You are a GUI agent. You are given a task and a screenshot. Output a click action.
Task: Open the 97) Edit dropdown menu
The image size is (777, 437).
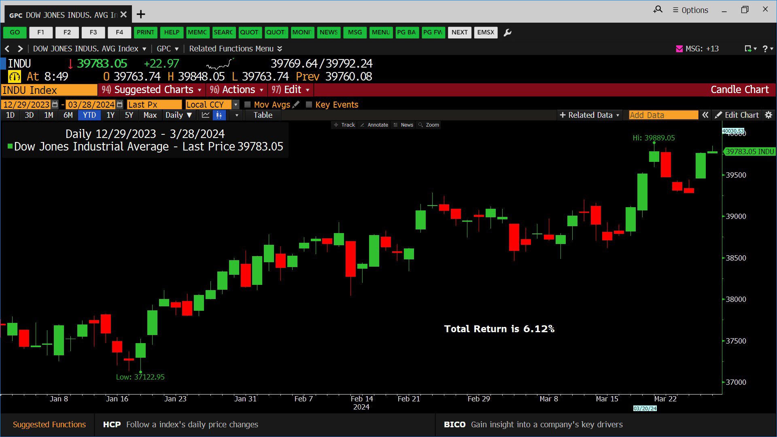(291, 90)
